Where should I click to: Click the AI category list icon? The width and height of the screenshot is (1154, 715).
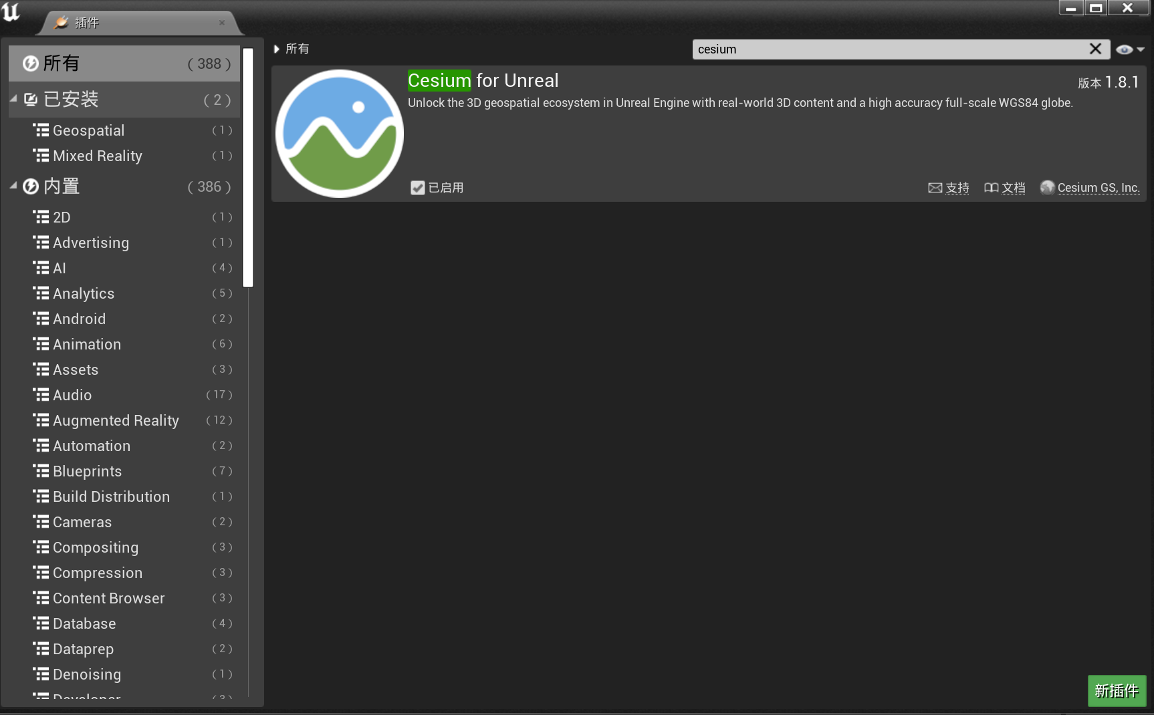[x=41, y=268]
